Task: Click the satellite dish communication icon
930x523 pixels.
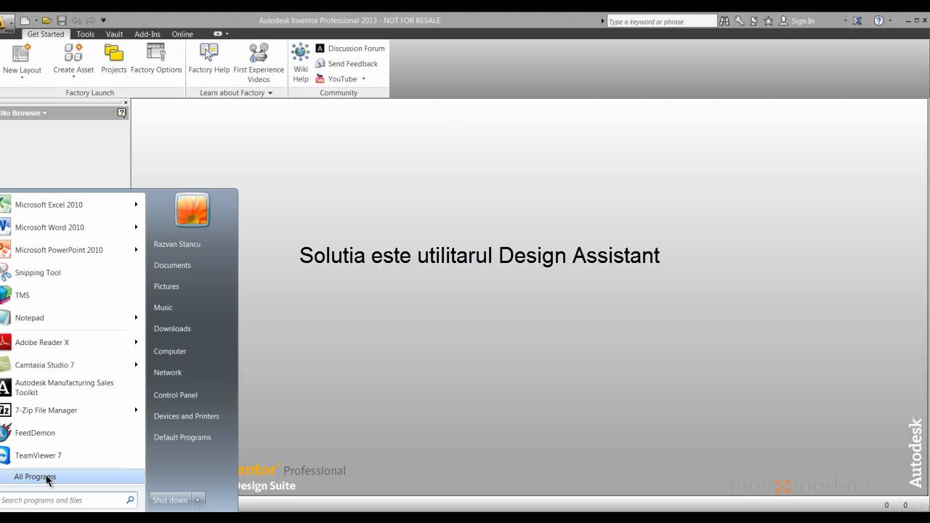Action: 753,21
